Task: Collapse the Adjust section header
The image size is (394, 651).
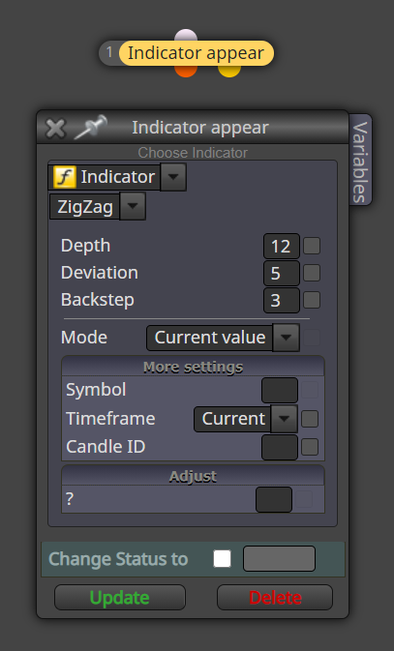Action: click(193, 476)
